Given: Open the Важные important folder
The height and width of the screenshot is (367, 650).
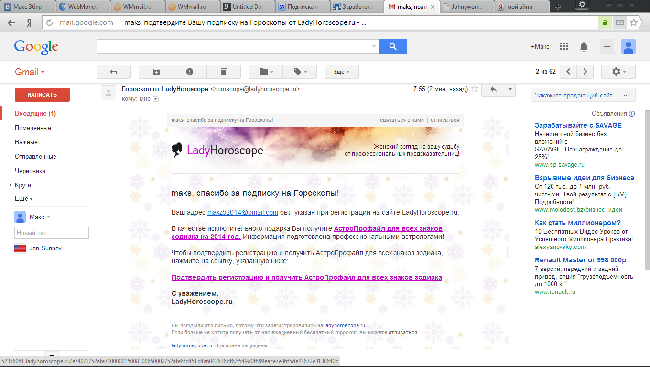Looking at the screenshot, I should point(26,142).
